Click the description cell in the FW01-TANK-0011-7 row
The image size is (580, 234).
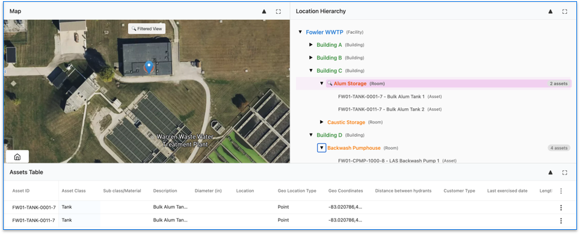tap(170, 220)
